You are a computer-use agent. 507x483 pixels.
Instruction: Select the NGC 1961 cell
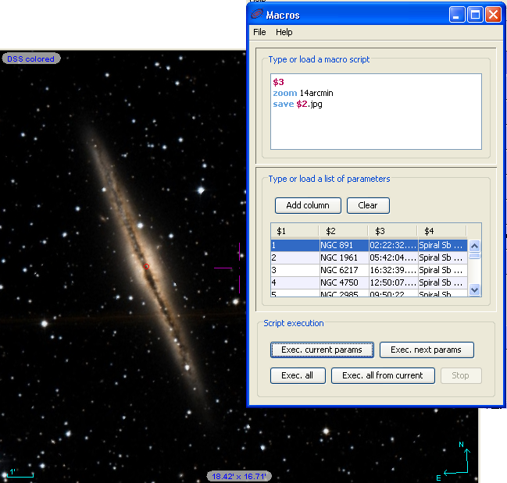tap(345, 257)
